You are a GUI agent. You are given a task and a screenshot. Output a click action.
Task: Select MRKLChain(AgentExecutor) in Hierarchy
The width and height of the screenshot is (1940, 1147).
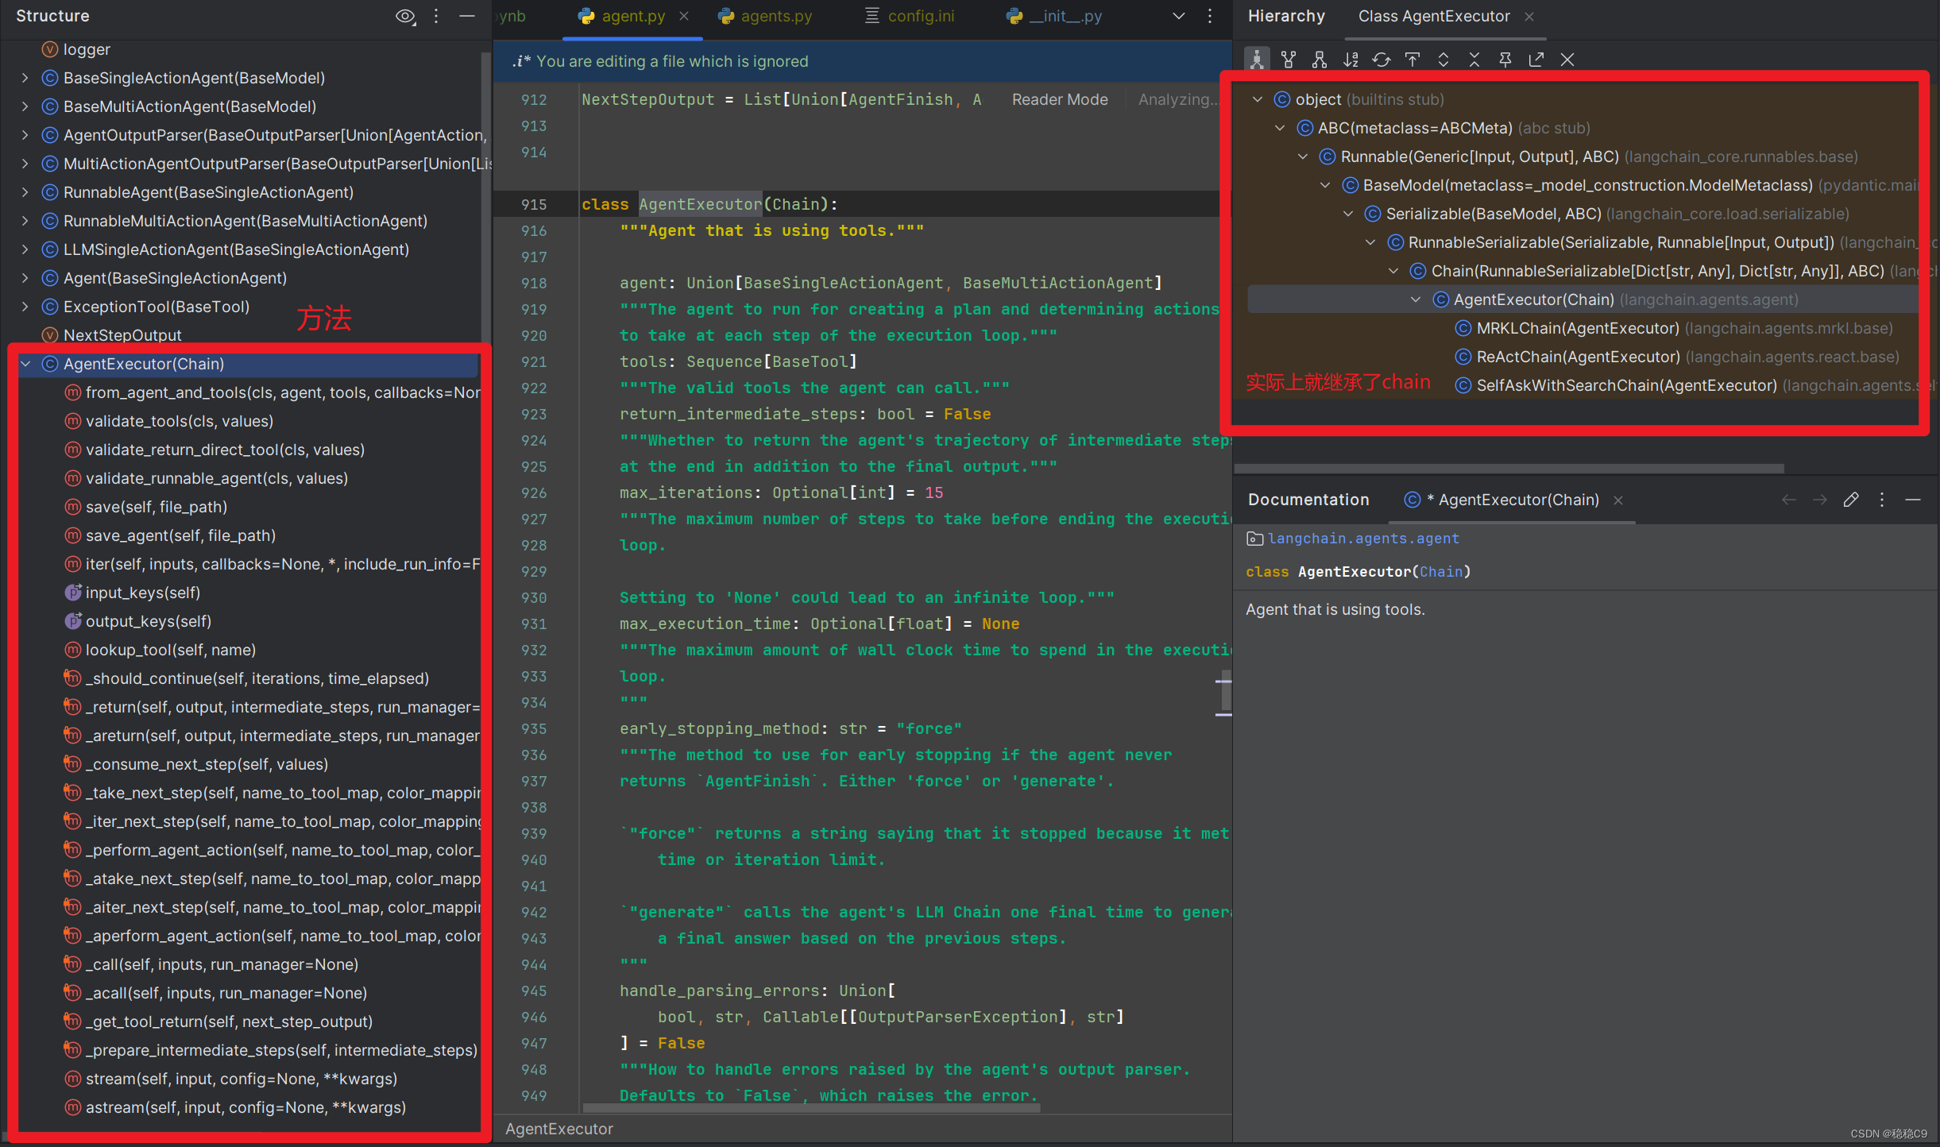[x=1577, y=328]
